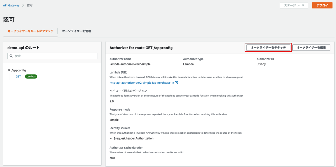This screenshot has width=336, height=167.
Task: Click the magnifier icon in the route search
Action: 11,56
